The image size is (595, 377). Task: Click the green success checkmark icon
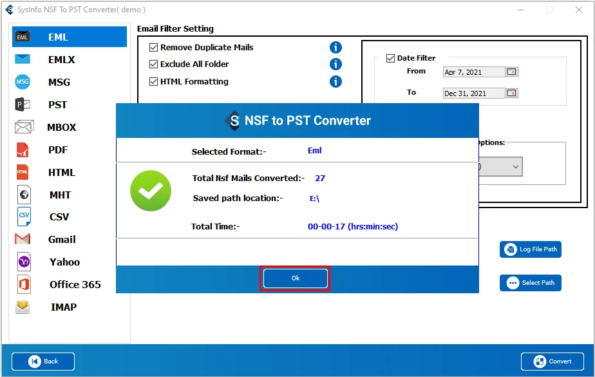coord(151,191)
